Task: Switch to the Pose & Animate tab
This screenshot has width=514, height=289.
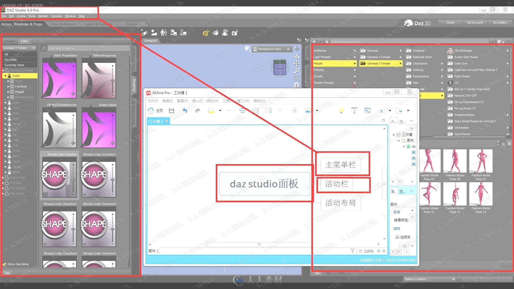Action: [x=63, y=24]
